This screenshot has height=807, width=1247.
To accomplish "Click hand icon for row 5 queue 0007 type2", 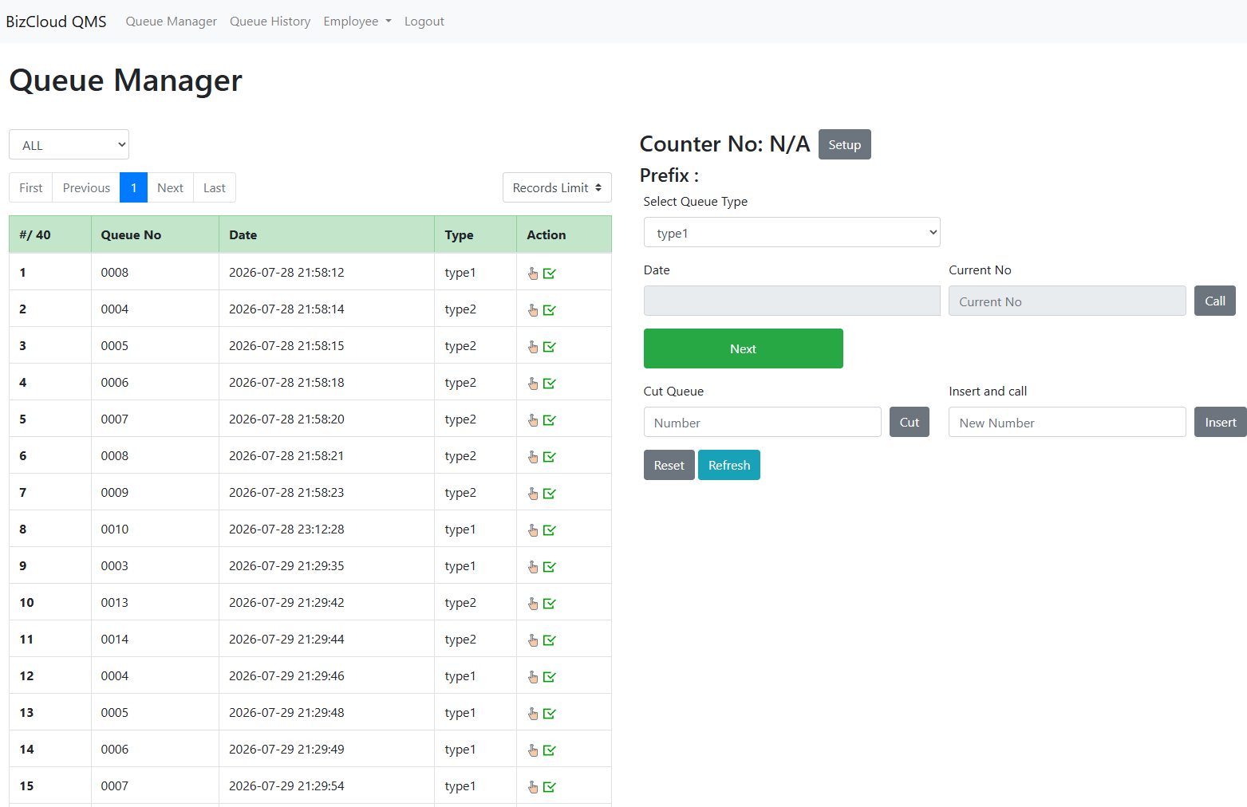I will 533,420.
